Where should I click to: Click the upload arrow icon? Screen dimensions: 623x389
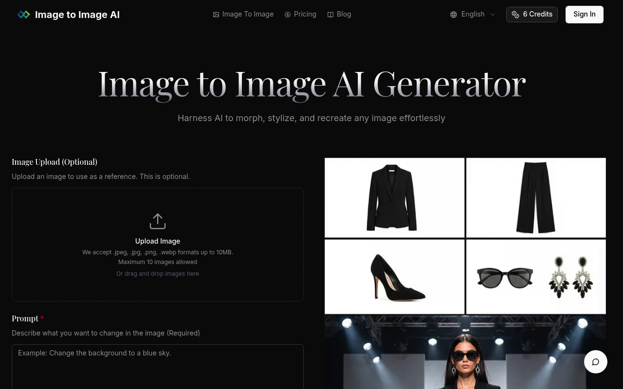point(158,221)
